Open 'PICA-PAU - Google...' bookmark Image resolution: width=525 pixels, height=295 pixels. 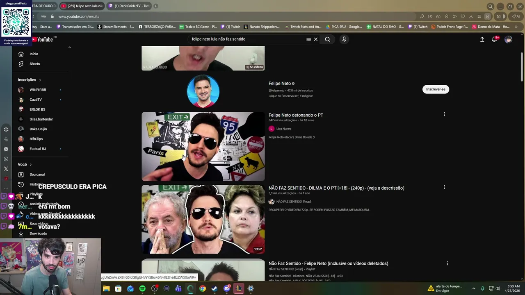(343, 27)
